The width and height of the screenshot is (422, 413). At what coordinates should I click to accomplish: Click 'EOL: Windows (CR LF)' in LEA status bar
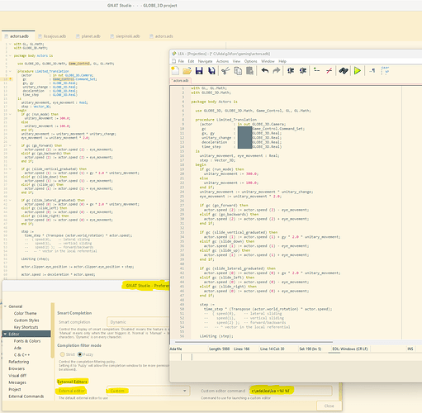[349, 349]
